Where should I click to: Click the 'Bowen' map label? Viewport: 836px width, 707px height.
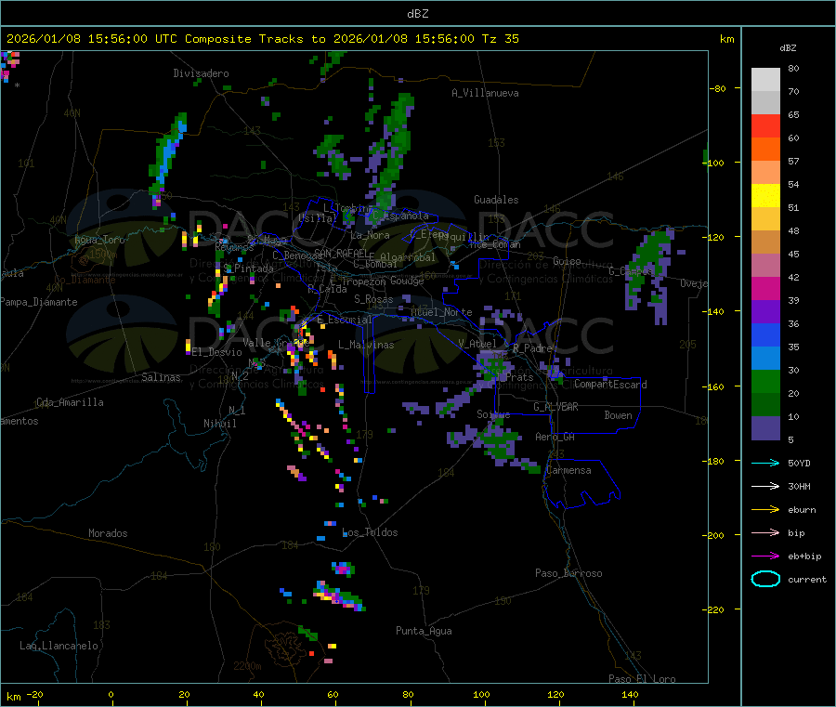pyautogui.click(x=619, y=415)
